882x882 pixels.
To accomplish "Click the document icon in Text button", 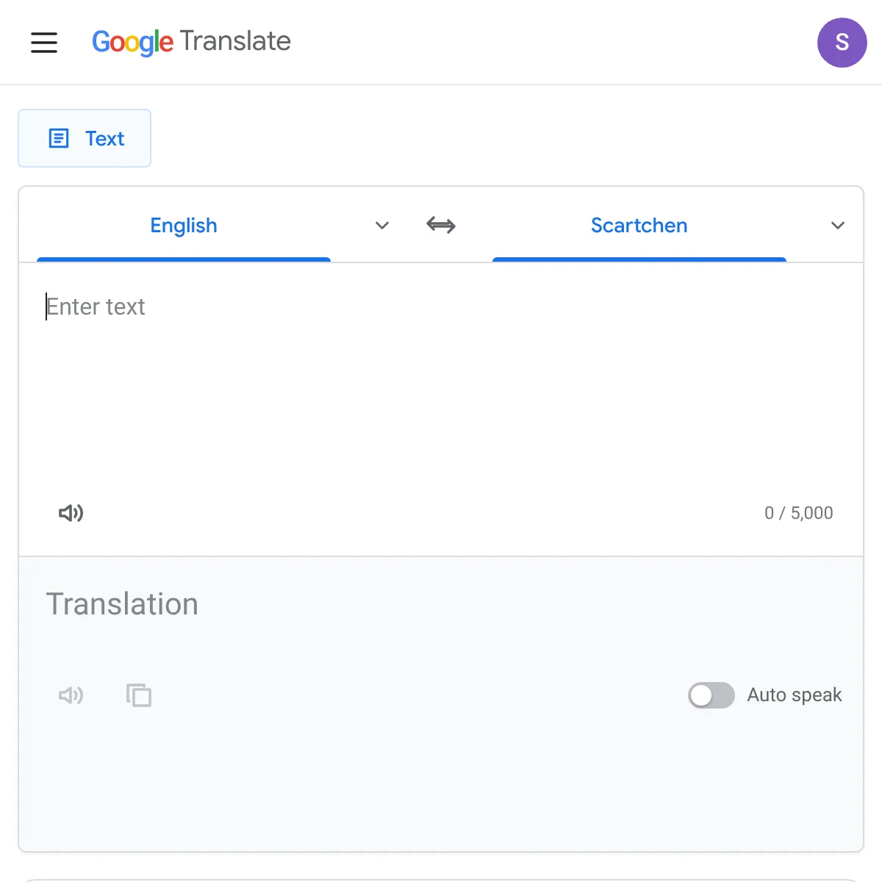I will 59,138.
